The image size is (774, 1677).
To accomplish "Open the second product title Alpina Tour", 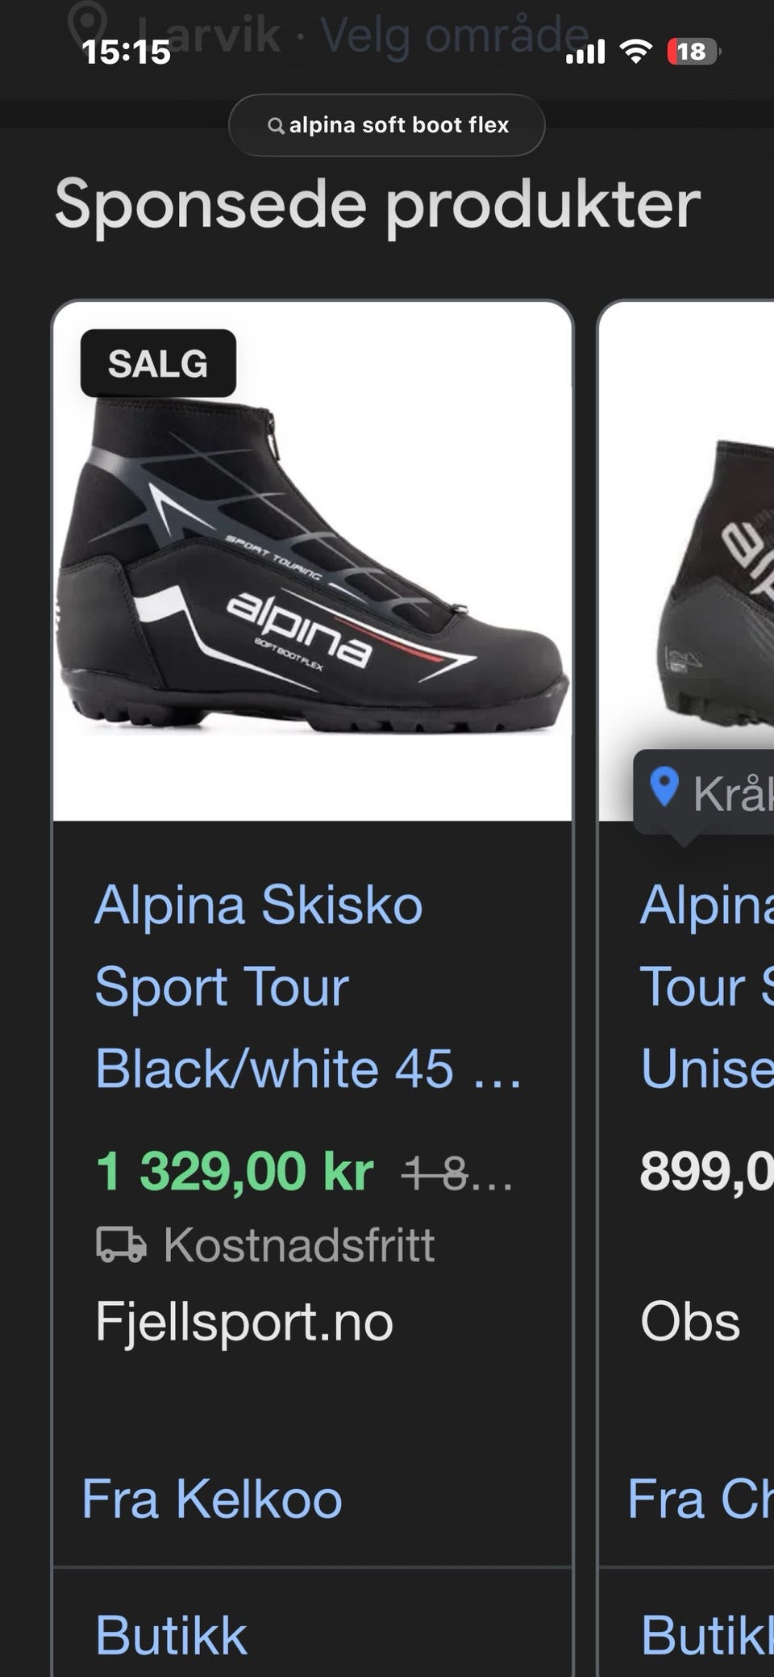I will 707,986.
